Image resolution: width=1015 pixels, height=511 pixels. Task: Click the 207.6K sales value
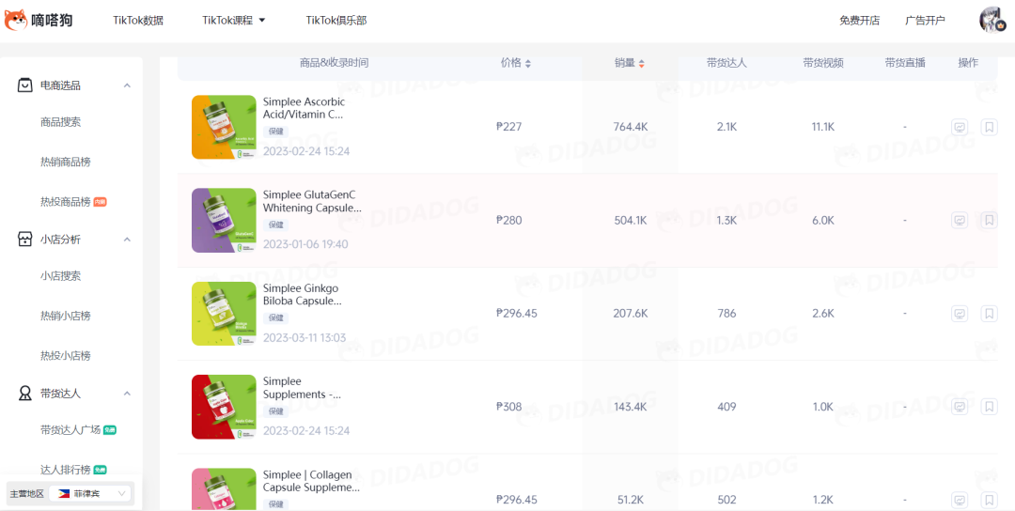[631, 313]
